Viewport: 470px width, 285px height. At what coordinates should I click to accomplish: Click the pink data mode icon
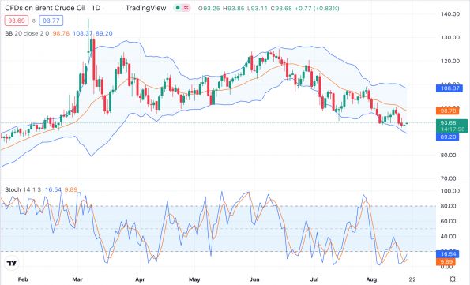pyautogui.click(x=186, y=8)
